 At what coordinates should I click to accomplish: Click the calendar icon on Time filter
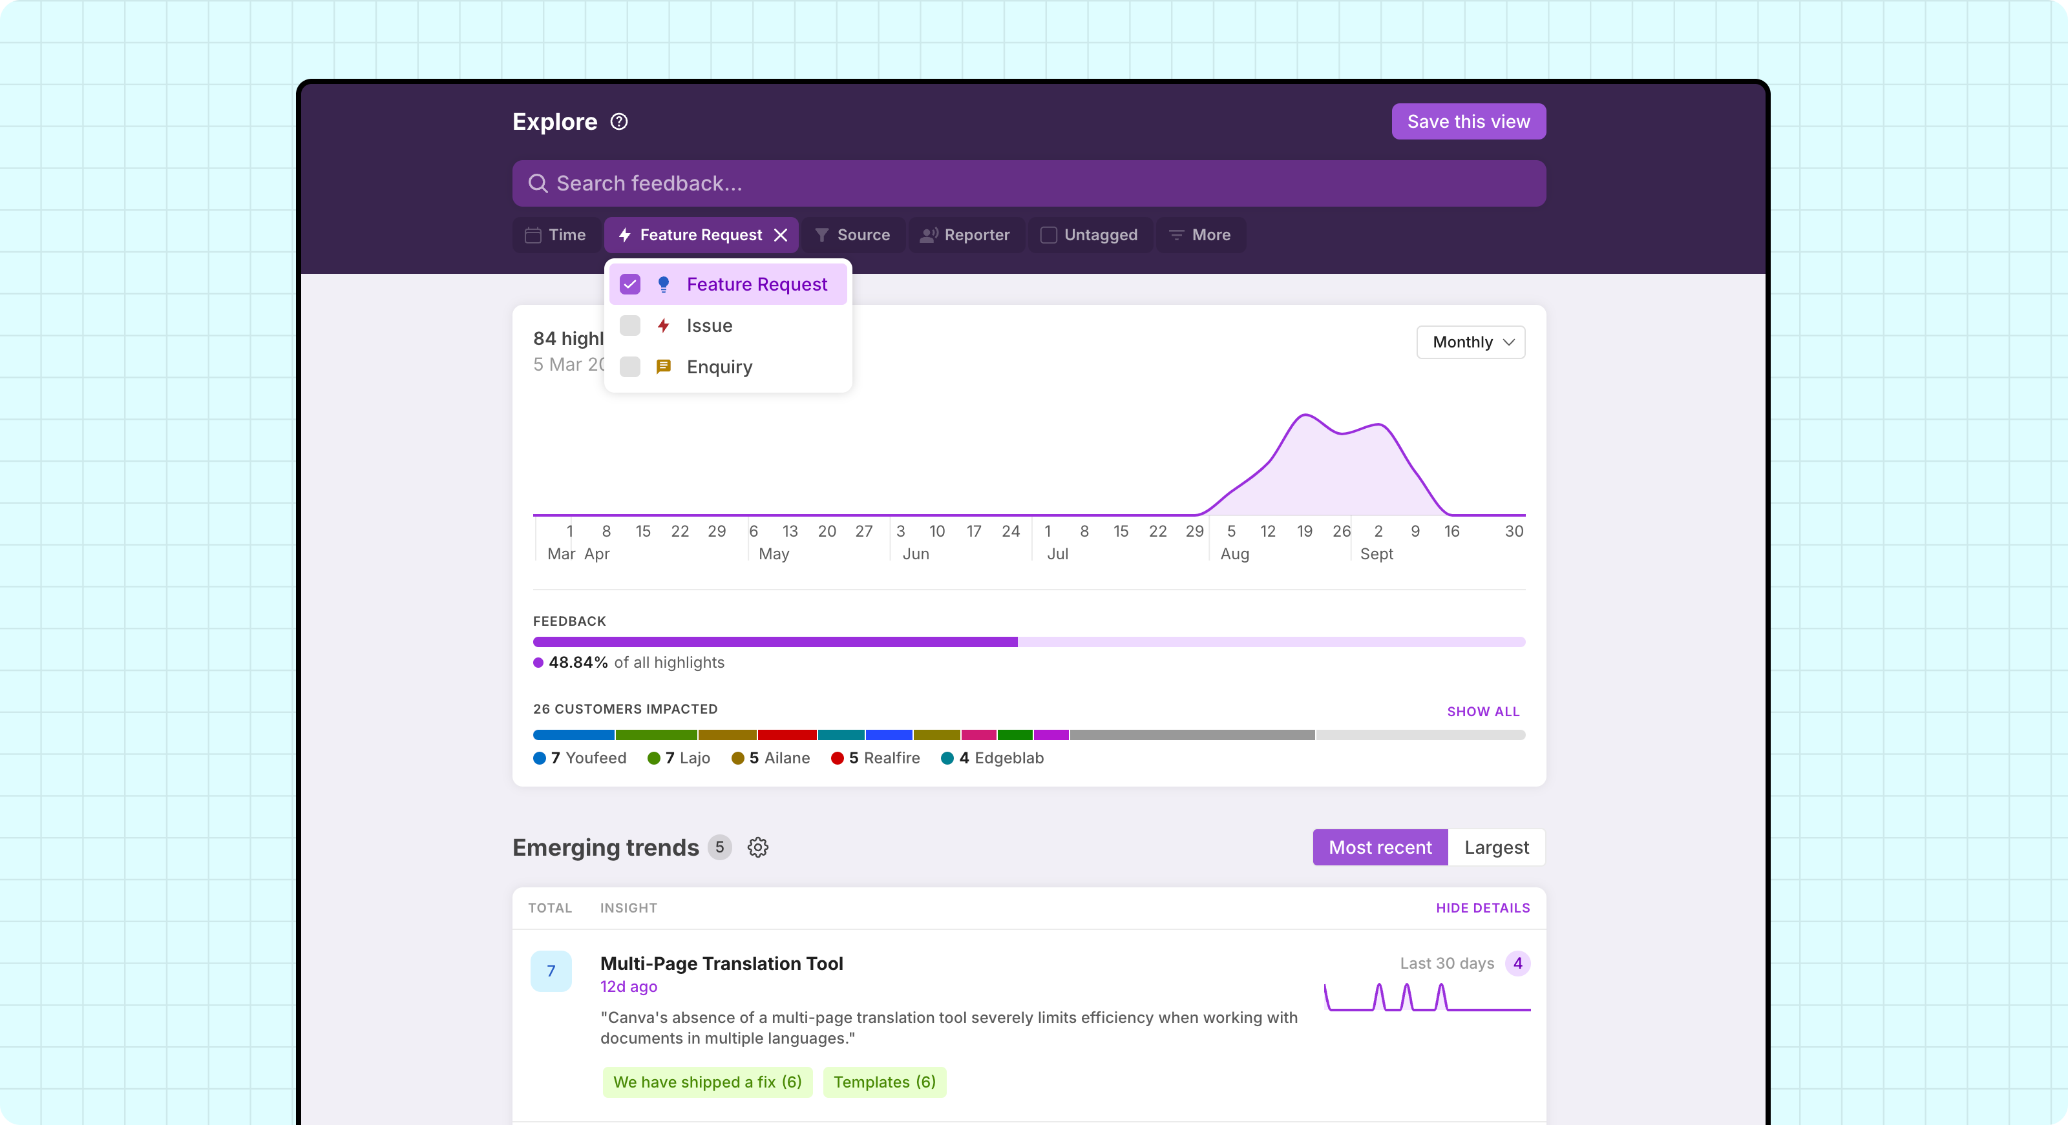pyautogui.click(x=533, y=235)
